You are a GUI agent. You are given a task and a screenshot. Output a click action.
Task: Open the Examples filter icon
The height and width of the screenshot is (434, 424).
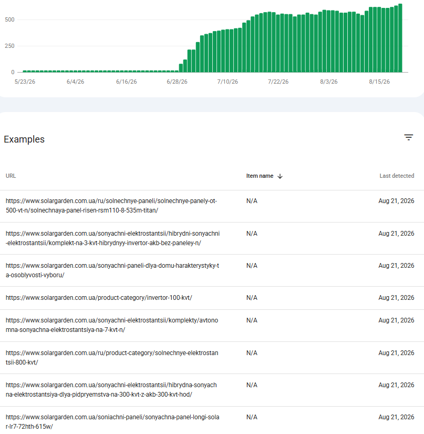pos(409,137)
